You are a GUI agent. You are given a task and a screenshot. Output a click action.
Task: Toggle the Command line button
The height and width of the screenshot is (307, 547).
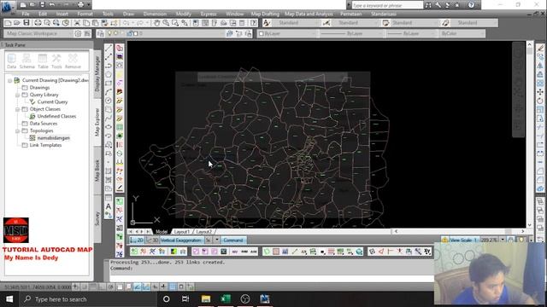(233, 240)
